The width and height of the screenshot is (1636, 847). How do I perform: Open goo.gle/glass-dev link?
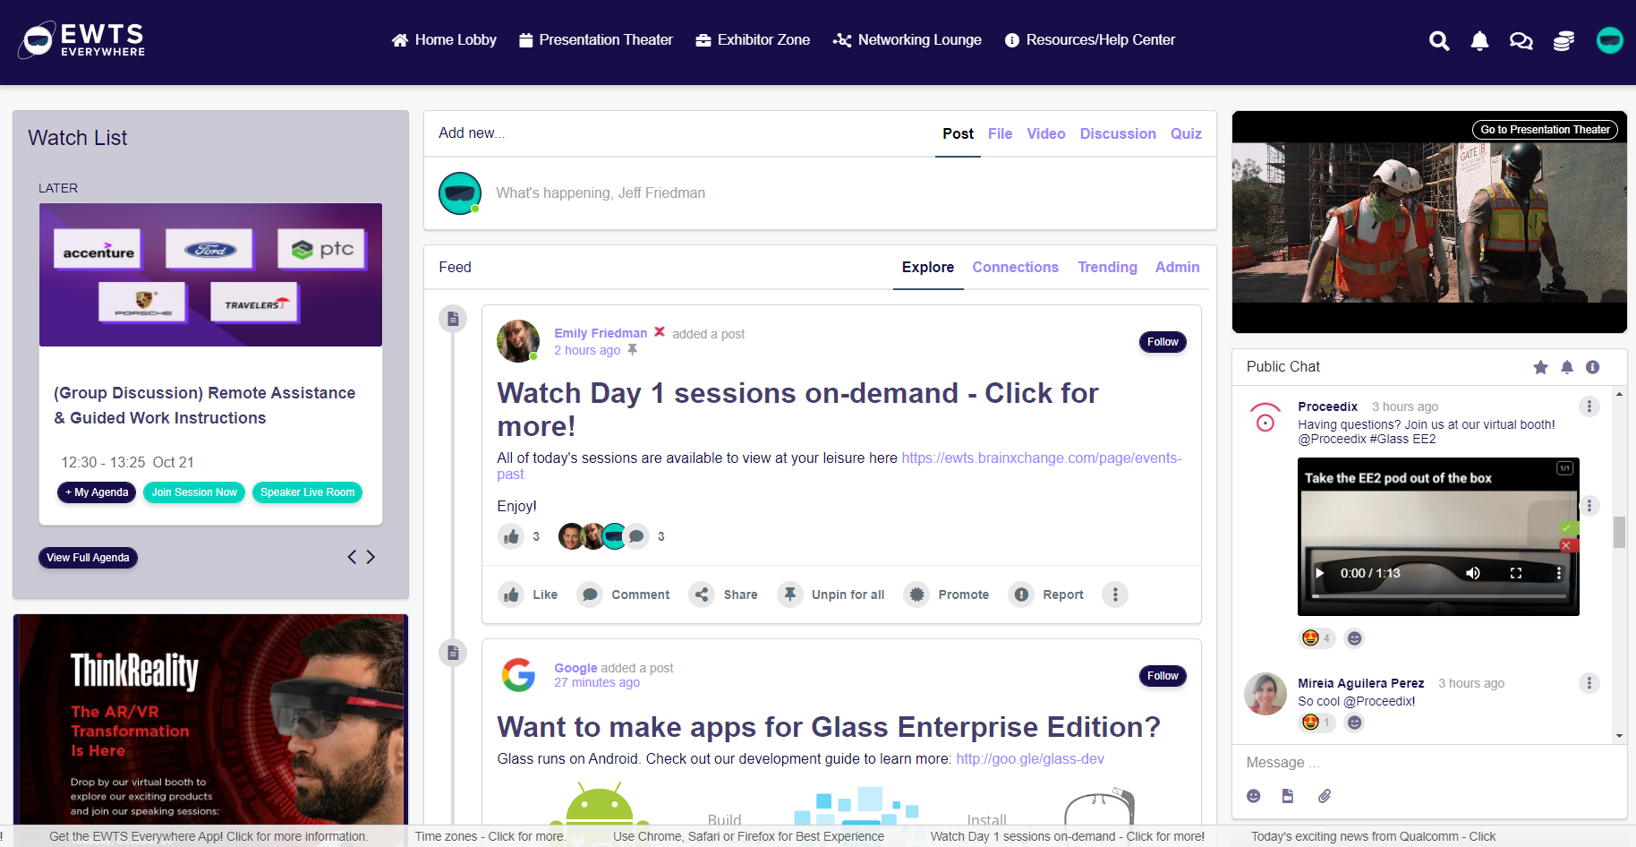pyautogui.click(x=1030, y=759)
